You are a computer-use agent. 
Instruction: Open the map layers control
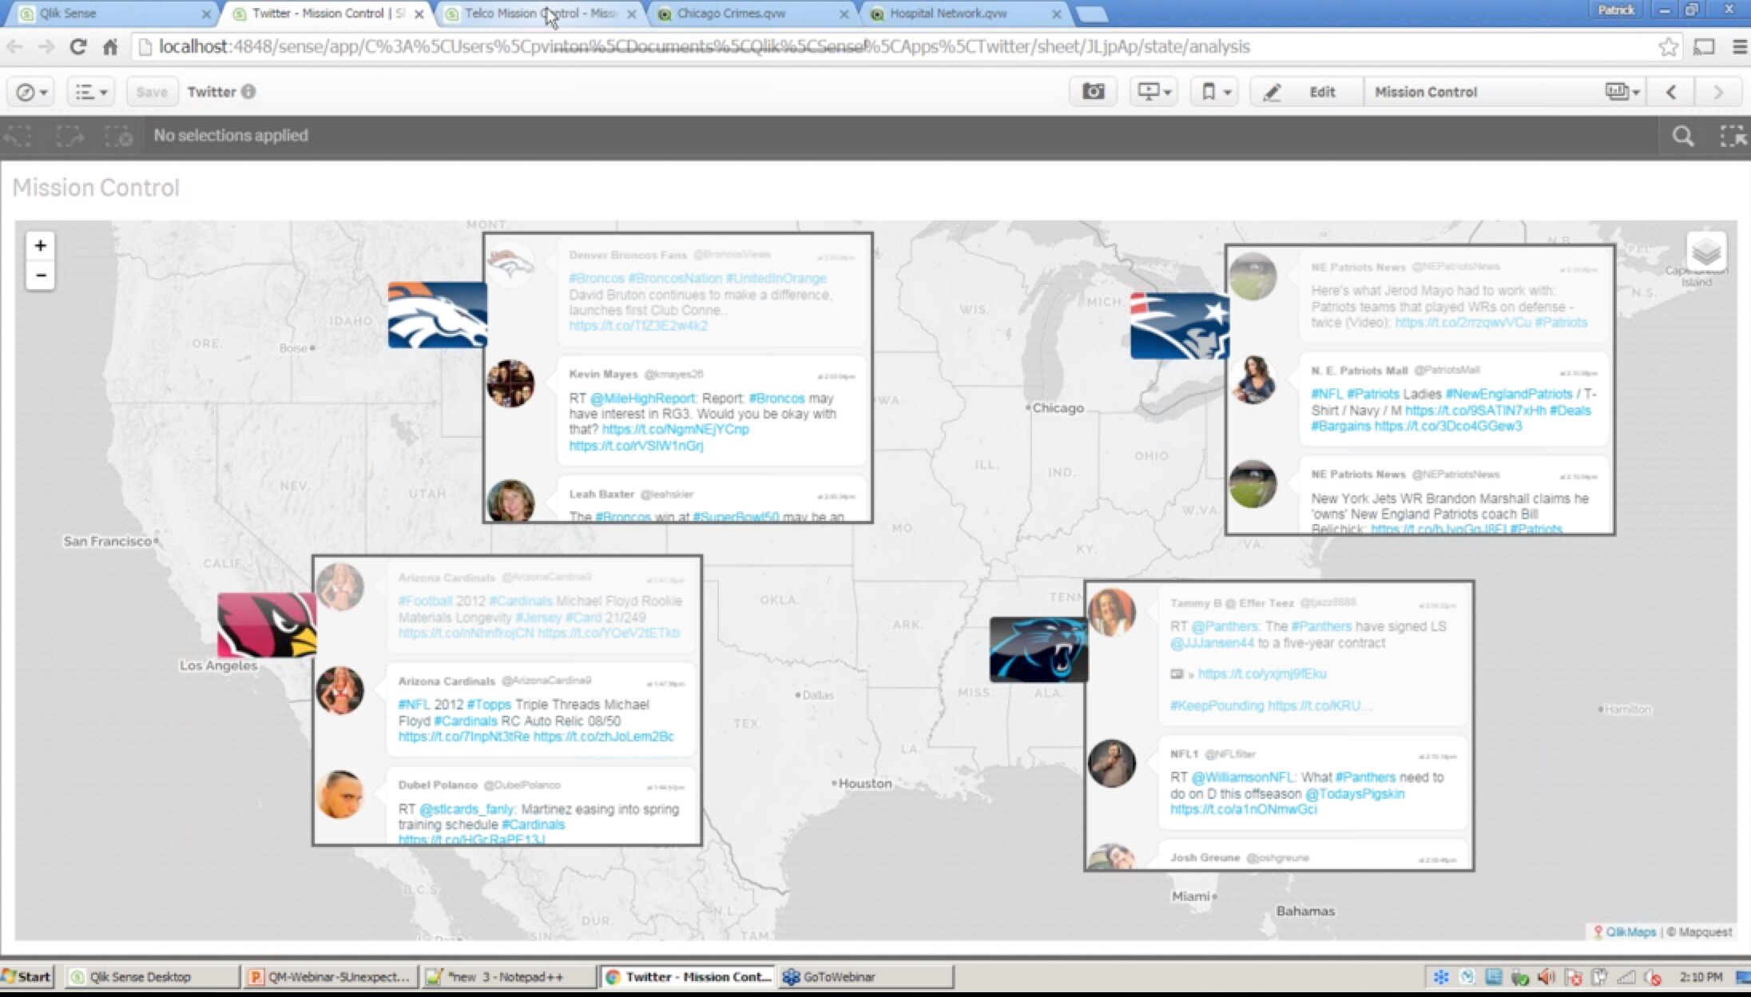pyautogui.click(x=1705, y=252)
